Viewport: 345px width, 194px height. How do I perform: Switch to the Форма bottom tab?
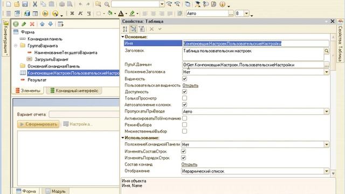pos(26,191)
